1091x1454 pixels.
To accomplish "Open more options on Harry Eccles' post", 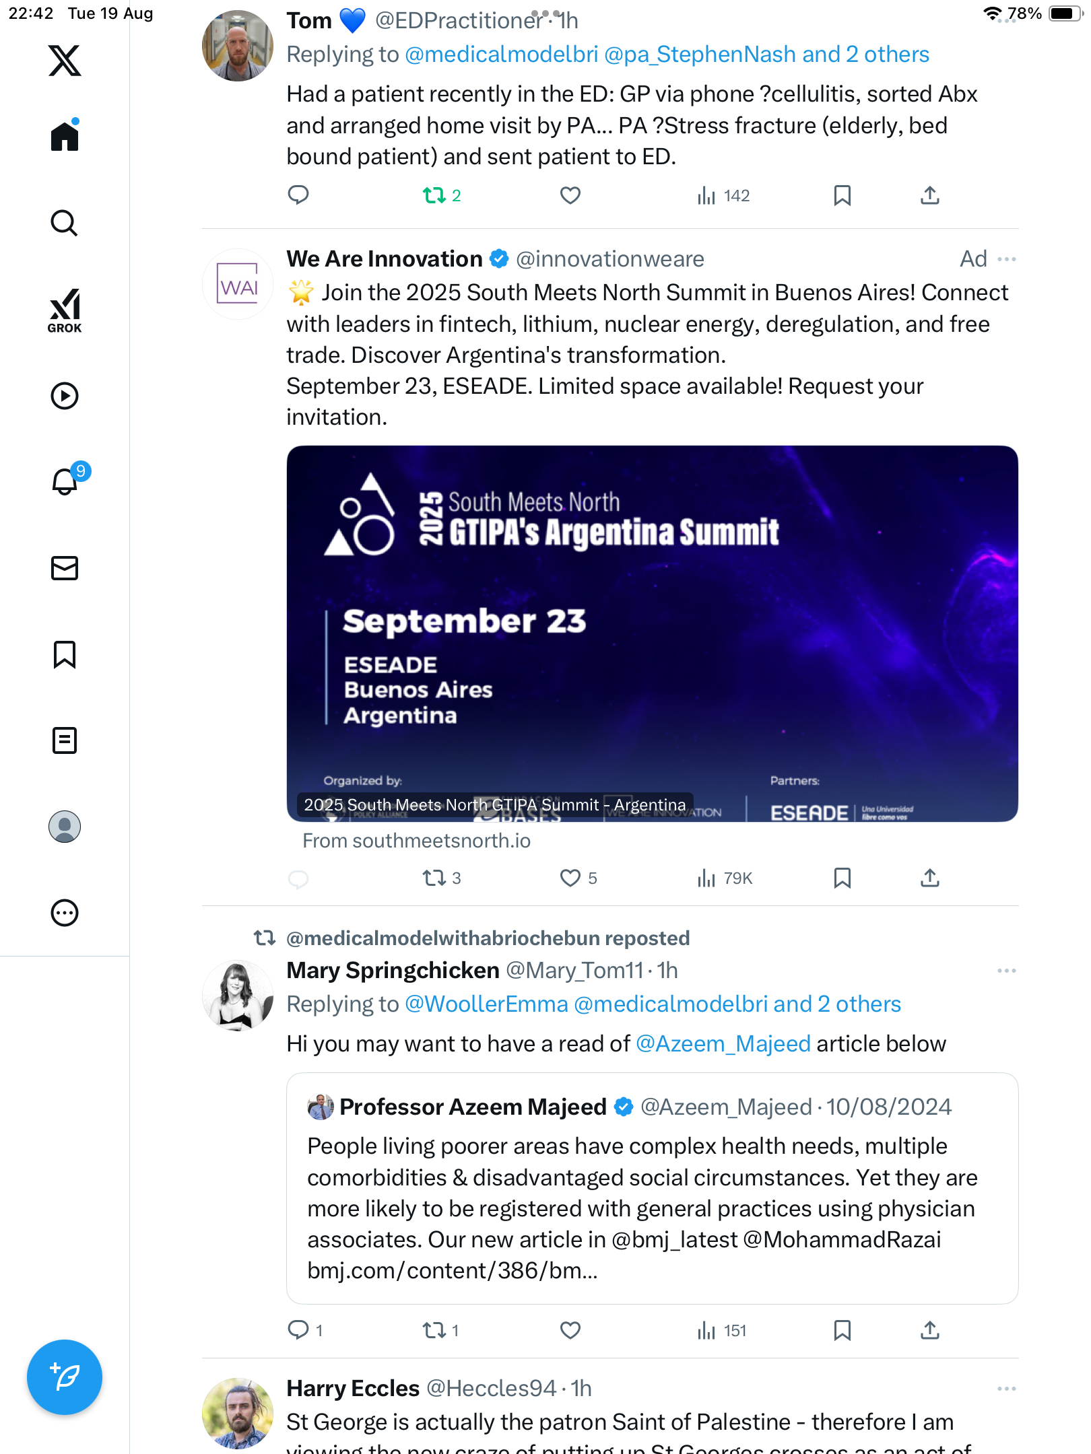I will (1006, 1389).
